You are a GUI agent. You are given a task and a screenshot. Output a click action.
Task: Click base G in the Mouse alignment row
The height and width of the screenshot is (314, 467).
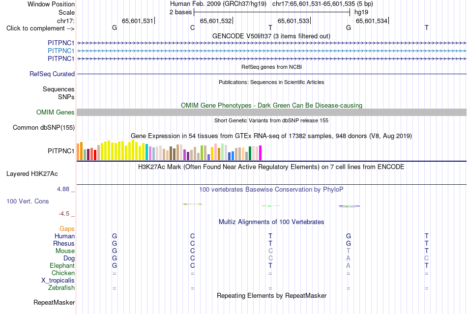click(115, 251)
